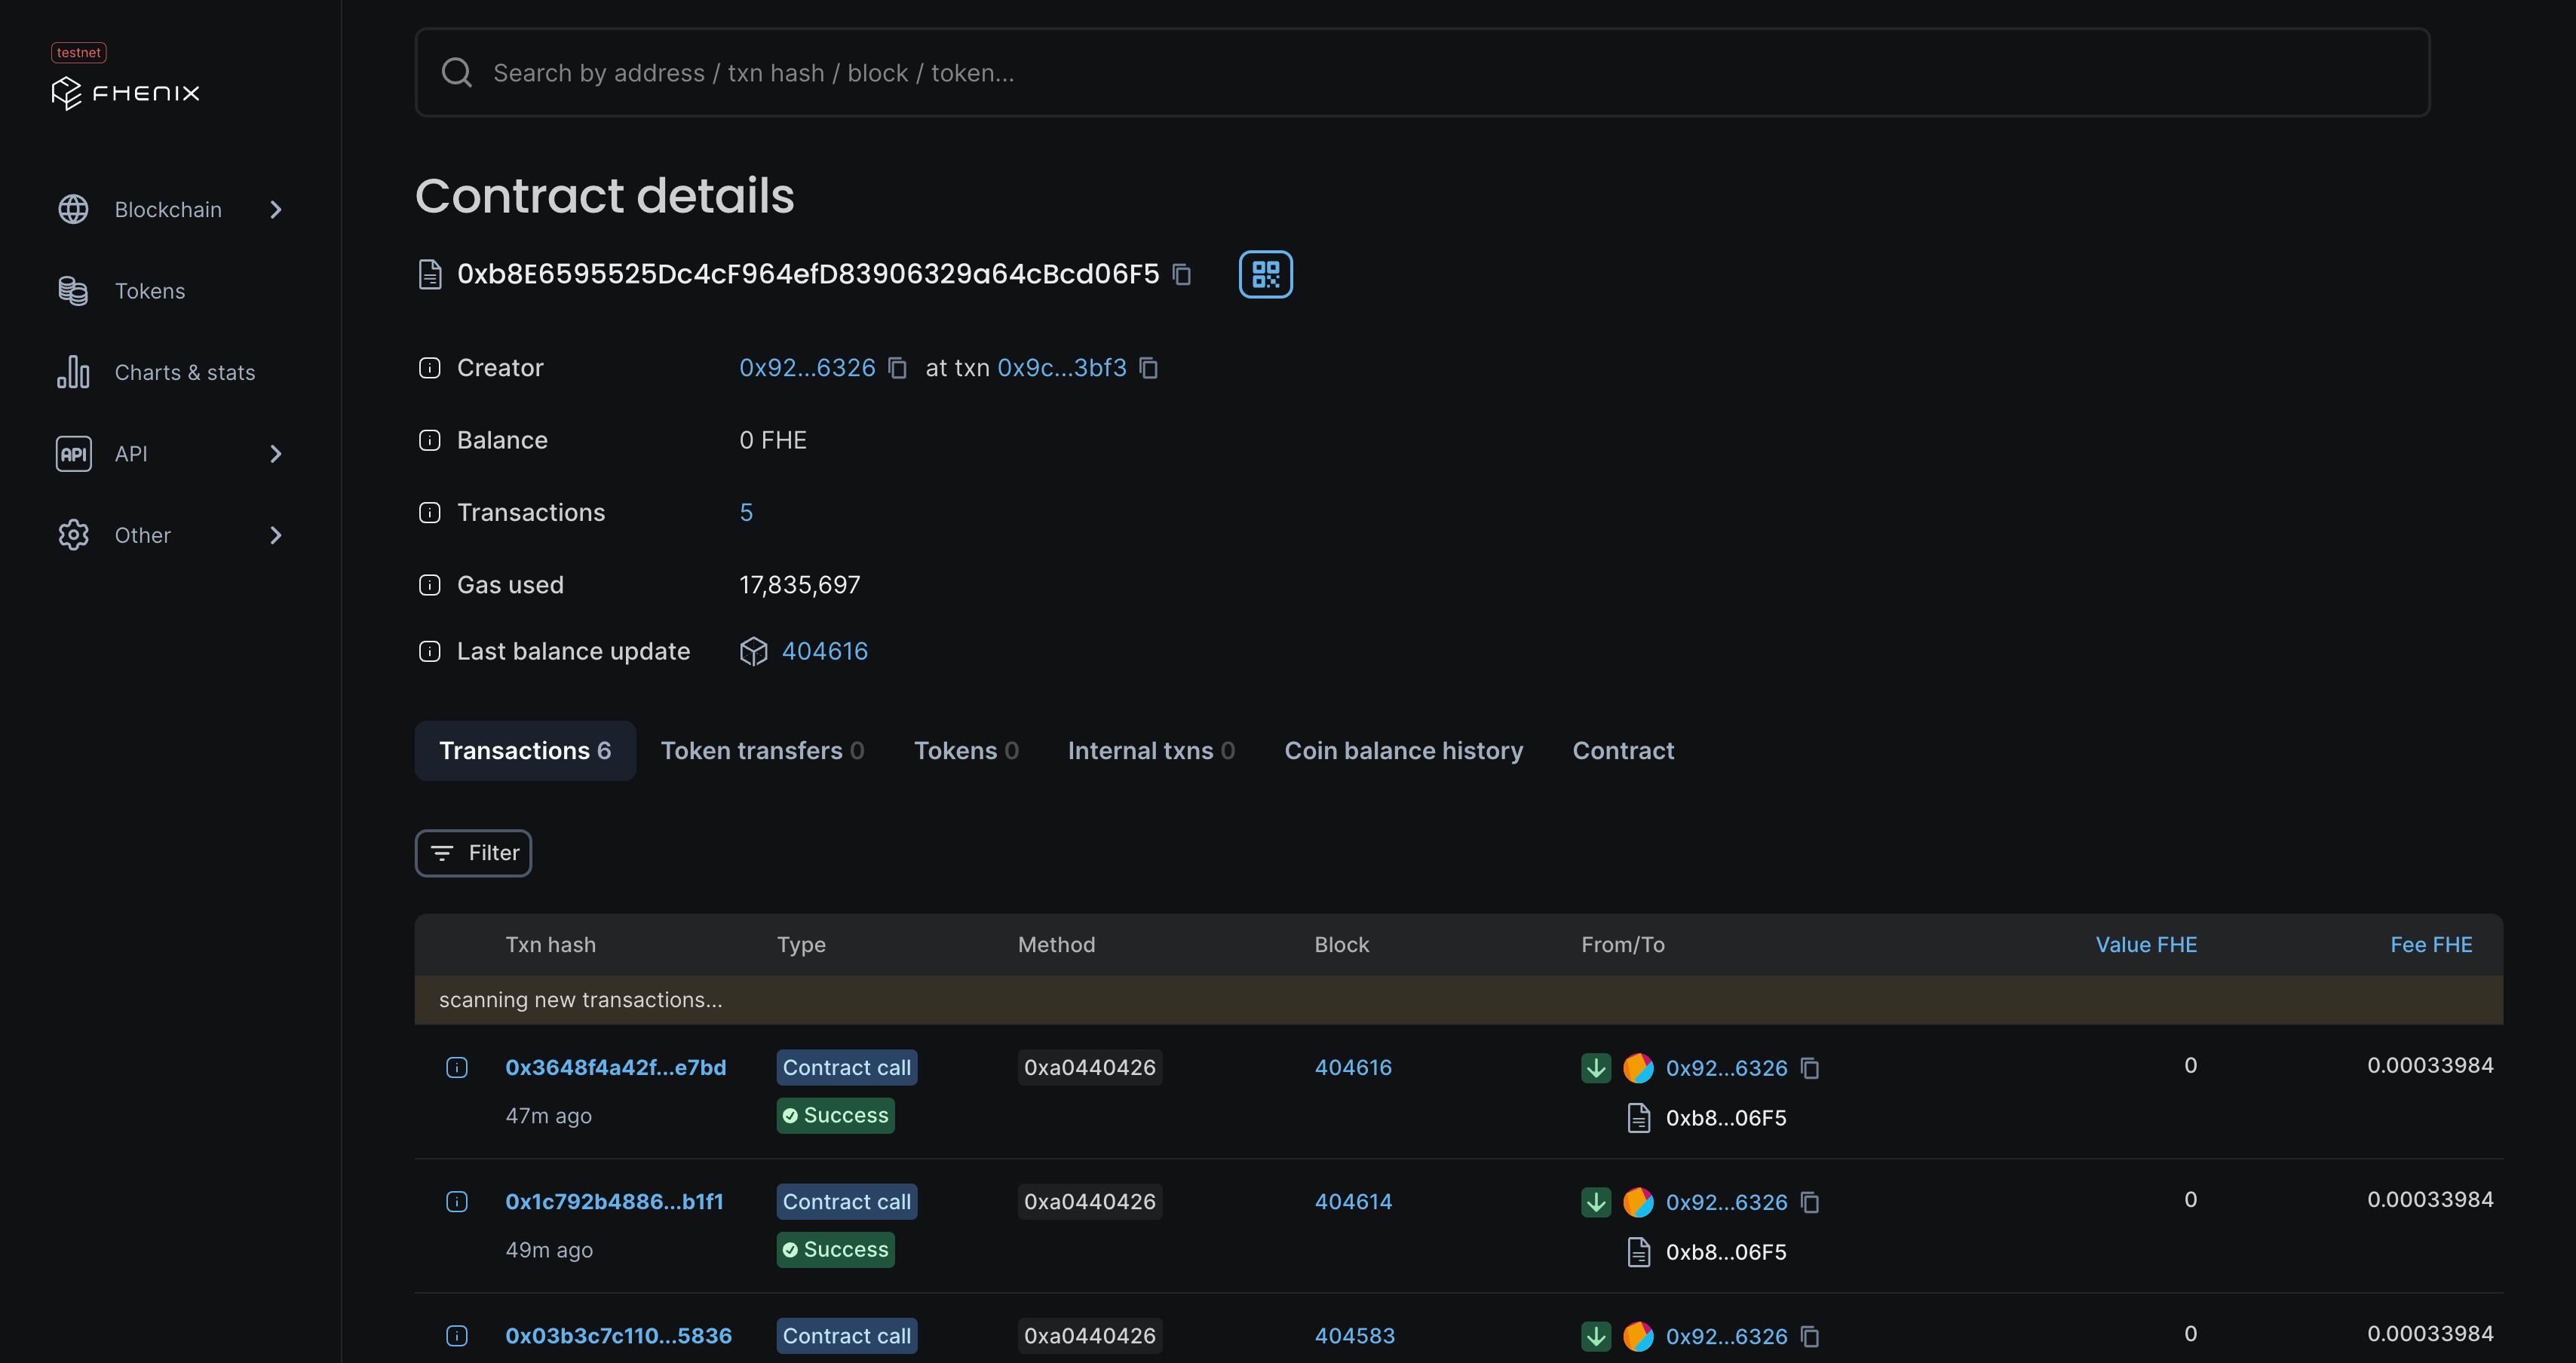
Task: Click the Other gear icon
Action: tap(73, 535)
